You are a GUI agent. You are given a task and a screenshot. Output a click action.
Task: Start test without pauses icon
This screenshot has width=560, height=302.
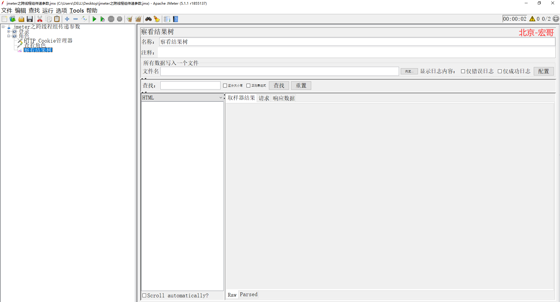point(103,19)
